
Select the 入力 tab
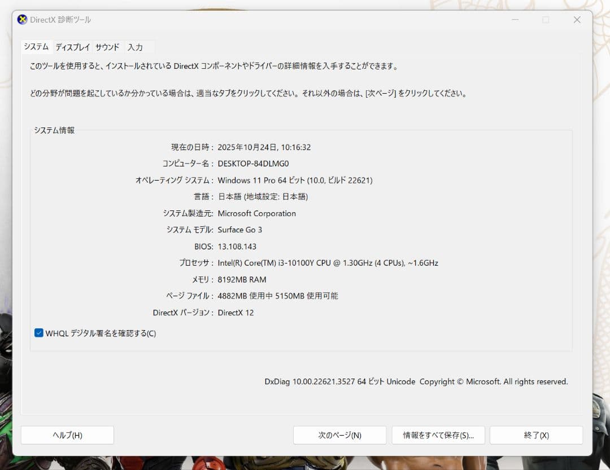136,47
